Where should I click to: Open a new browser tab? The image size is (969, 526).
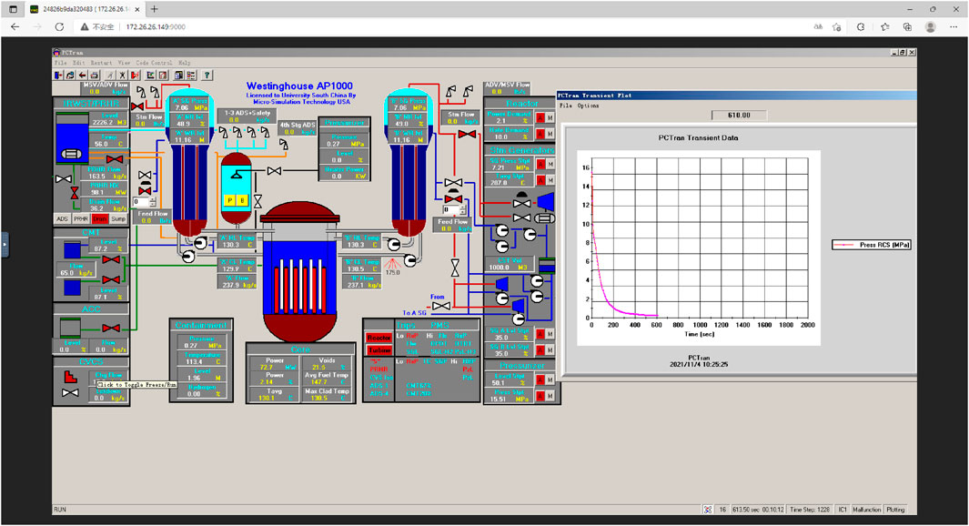point(154,9)
